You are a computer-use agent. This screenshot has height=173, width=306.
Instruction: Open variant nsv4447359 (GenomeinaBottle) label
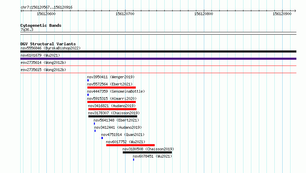116,91
